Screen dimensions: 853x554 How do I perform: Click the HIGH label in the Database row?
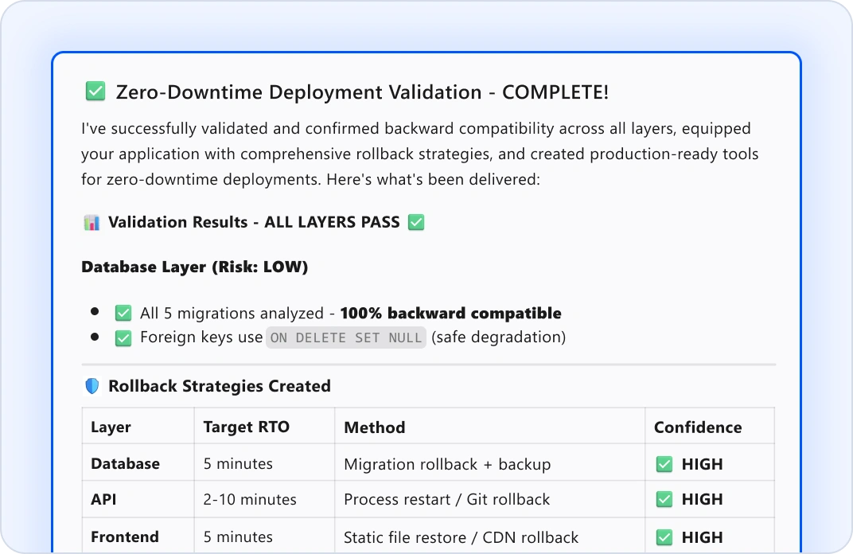pyautogui.click(x=703, y=464)
